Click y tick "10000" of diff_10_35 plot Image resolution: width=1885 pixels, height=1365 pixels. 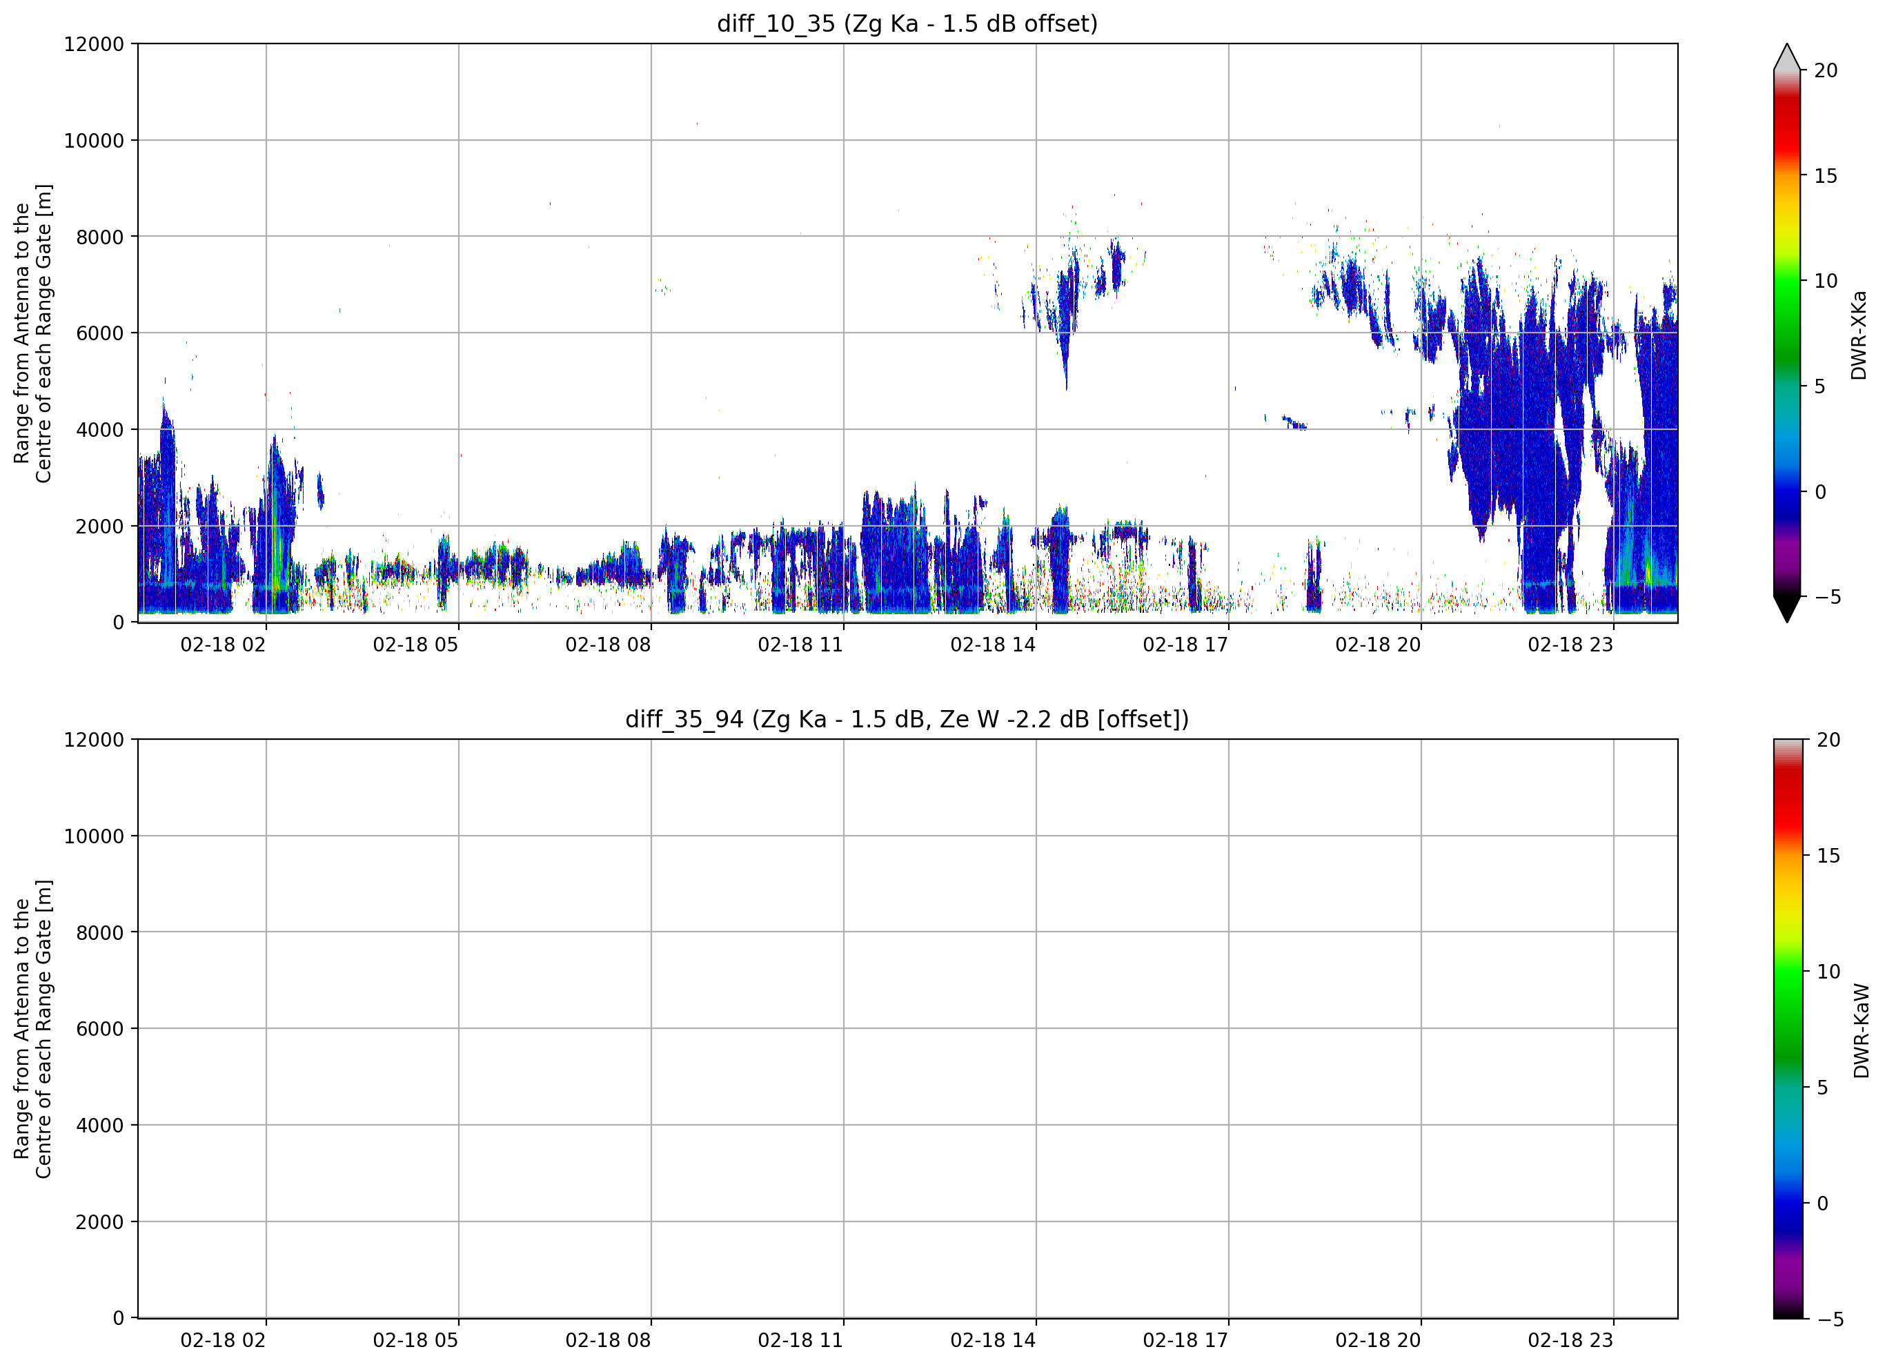(x=94, y=141)
